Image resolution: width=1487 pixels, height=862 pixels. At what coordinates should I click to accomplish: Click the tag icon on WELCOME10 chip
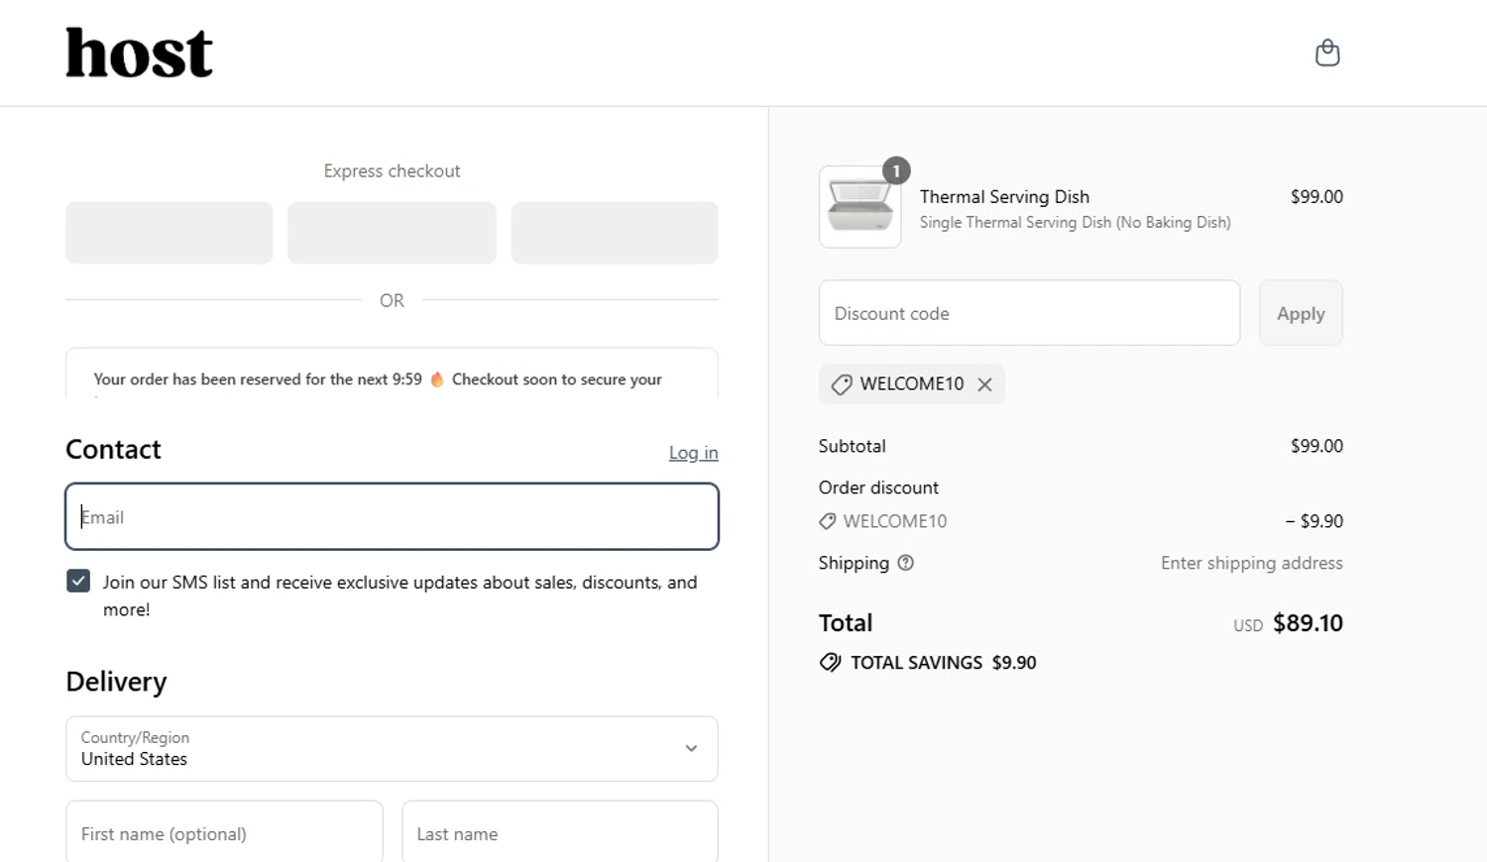(x=842, y=384)
